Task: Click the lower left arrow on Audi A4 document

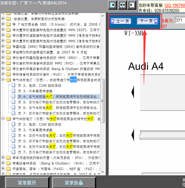Action: click(133, 135)
